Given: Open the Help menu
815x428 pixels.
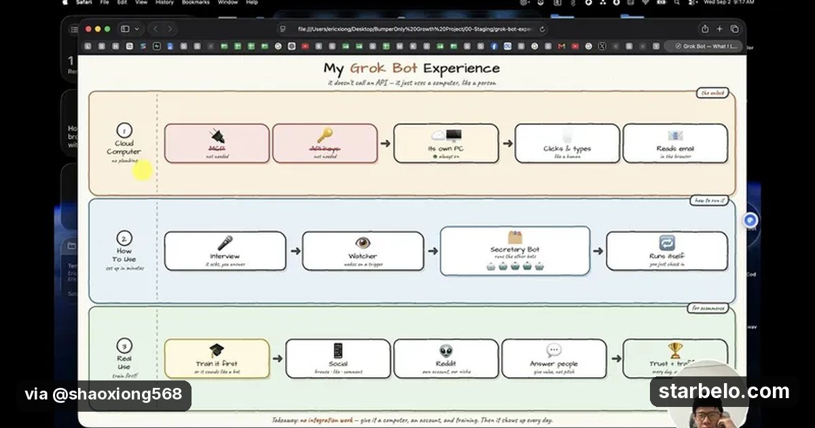Looking at the screenshot, I should click(x=252, y=3).
